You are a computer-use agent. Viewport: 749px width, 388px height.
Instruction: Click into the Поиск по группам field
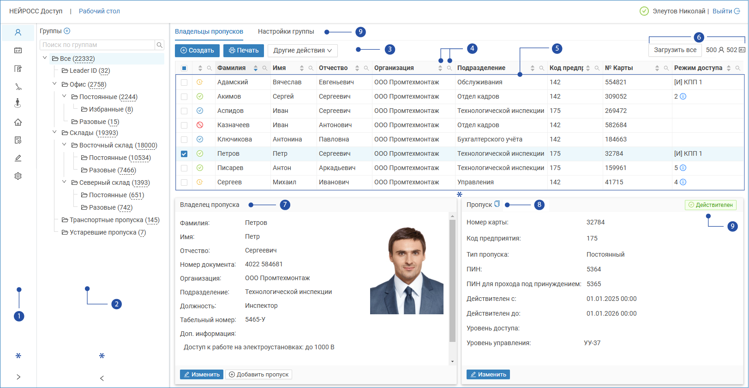click(97, 45)
